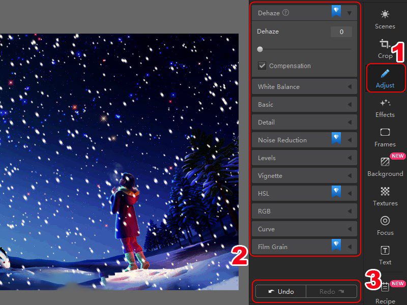This screenshot has height=305, width=407.
Task: Expand the Vignette section
Action: [x=304, y=175]
